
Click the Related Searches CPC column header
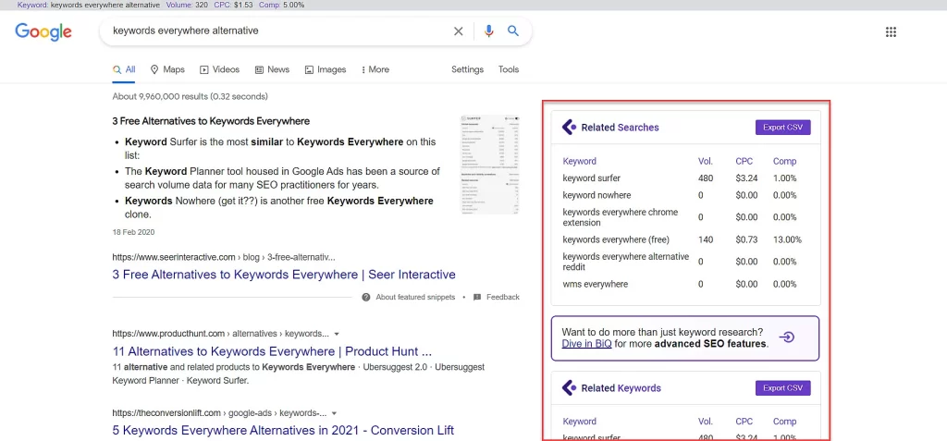point(744,161)
